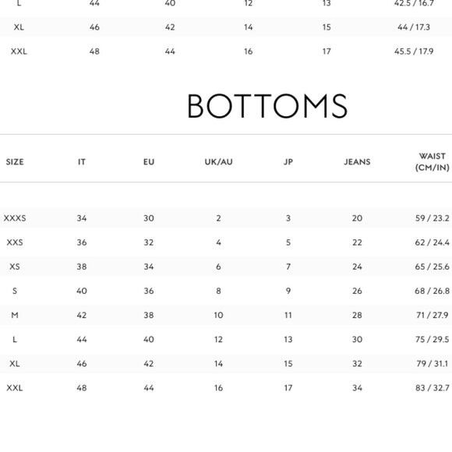The width and height of the screenshot is (452, 452).
Task: Click the 45.5 / 17.9 value in top table
Action: [414, 51]
